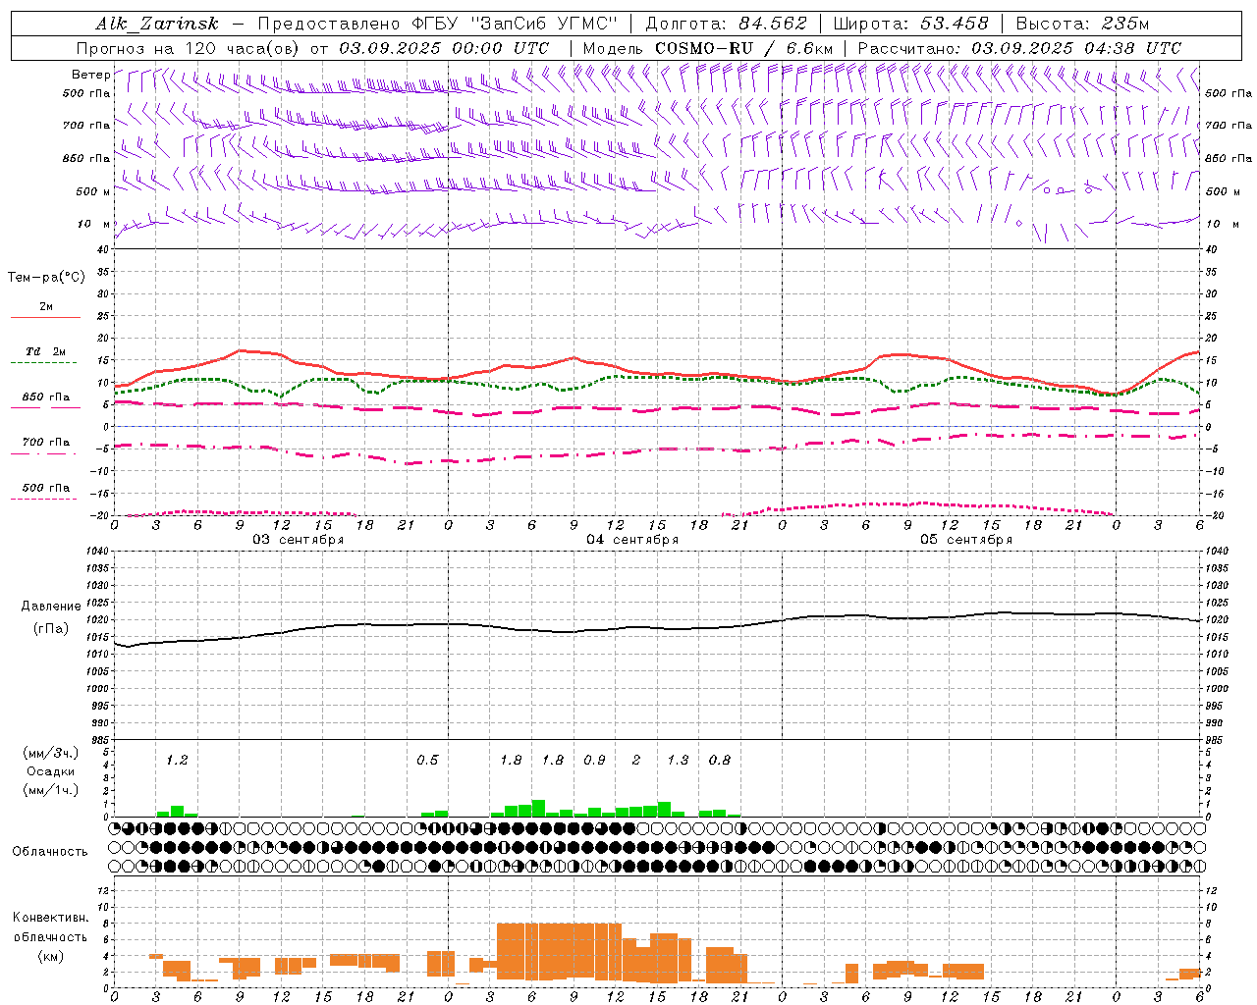The width and height of the screenshot is (1257, 1005).
Task: Click the Рассчитано: 03.09.2025 04:38 UTC text
Action: (x=1019, y=48)
